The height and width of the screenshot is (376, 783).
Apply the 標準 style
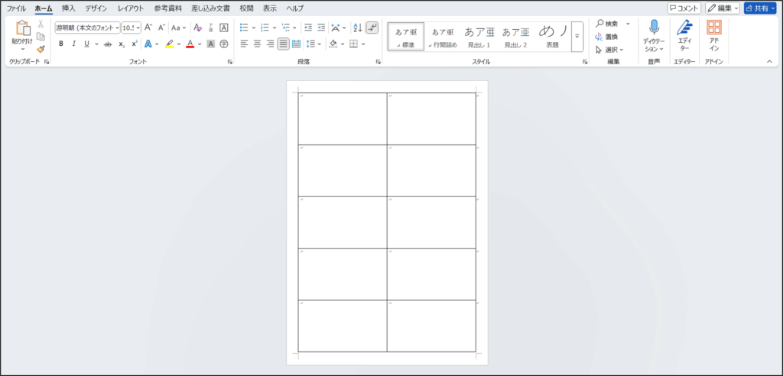[406, 37]
